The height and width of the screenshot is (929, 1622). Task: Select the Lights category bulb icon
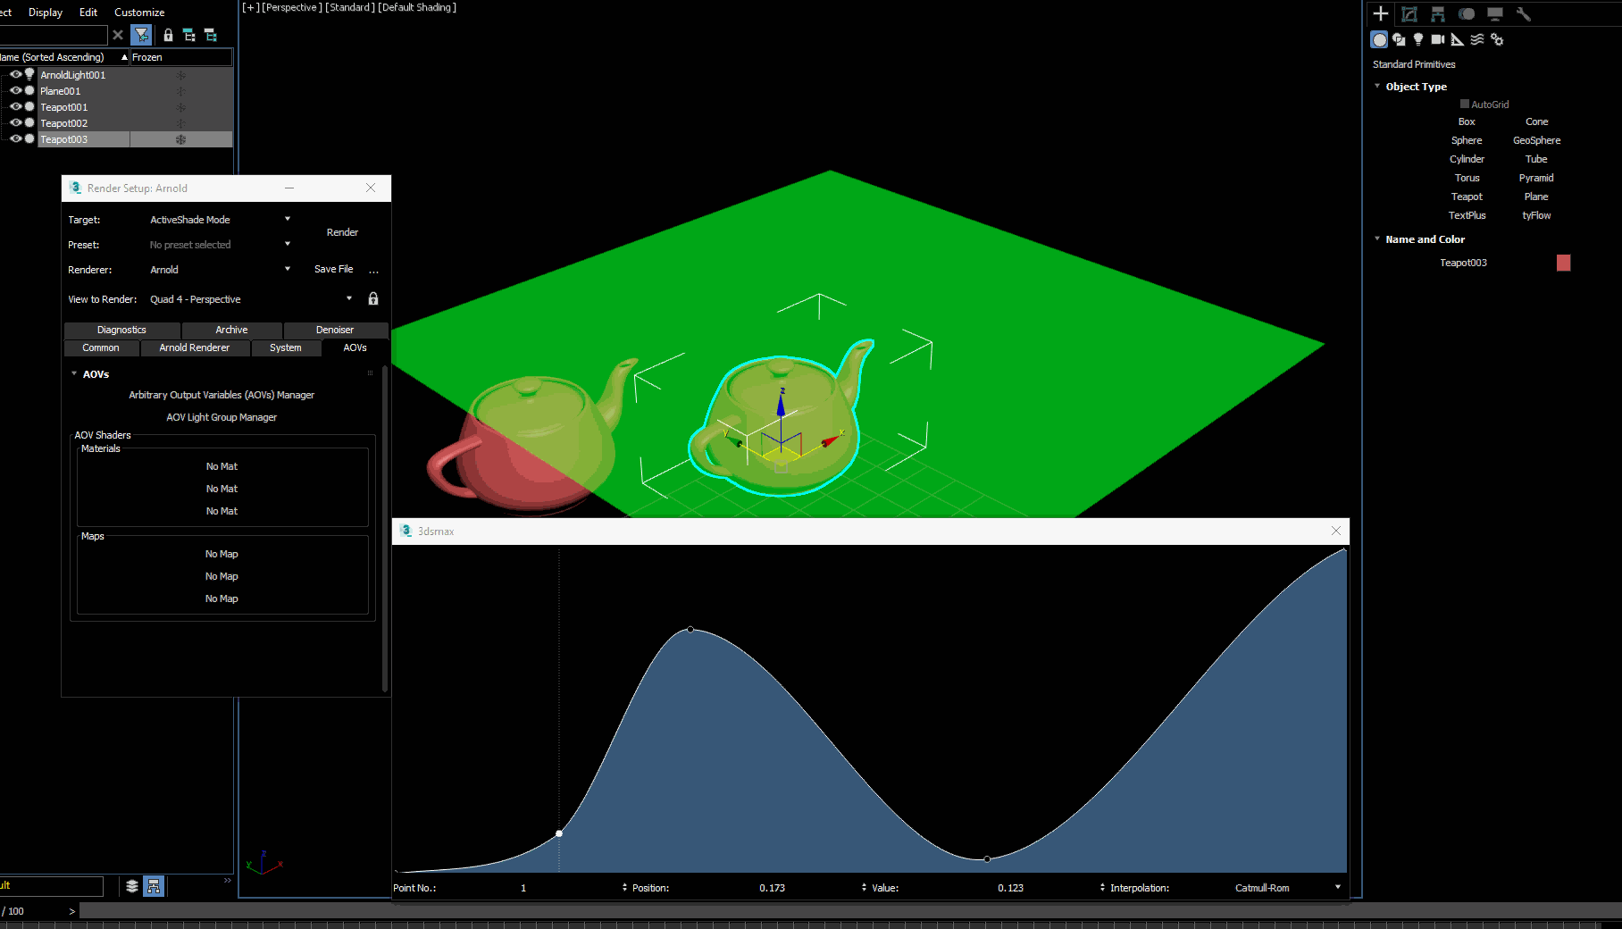pyautogui.click(x=1418, y=39)
